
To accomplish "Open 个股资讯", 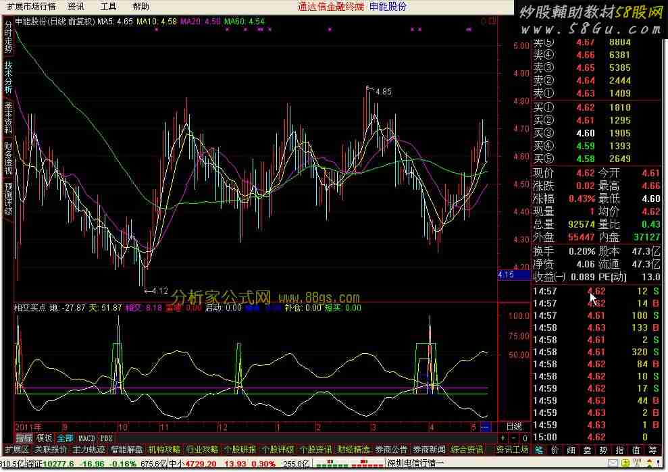I will (x=315, y=450).
